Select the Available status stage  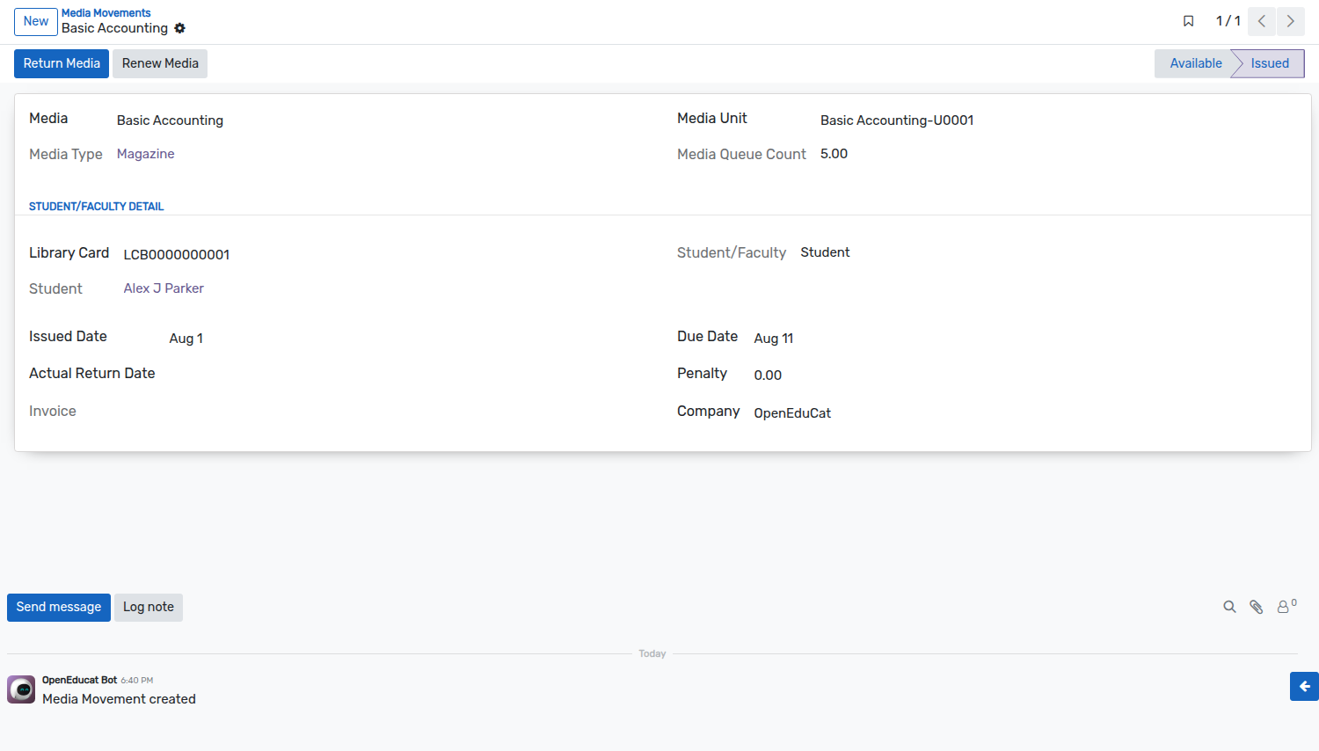(x=1195, y=63)
